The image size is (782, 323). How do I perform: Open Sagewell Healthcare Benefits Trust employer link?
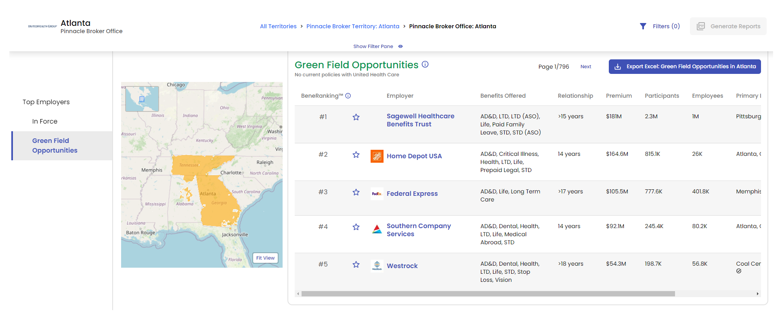(420, 120)
